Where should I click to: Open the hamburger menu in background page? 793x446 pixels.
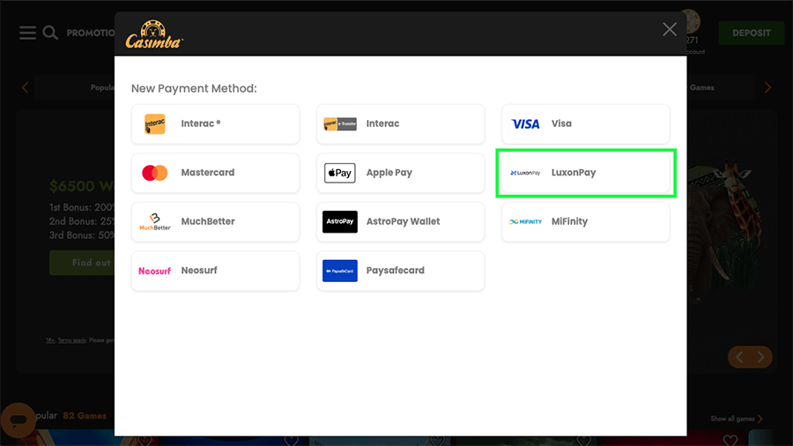[28, 33]
